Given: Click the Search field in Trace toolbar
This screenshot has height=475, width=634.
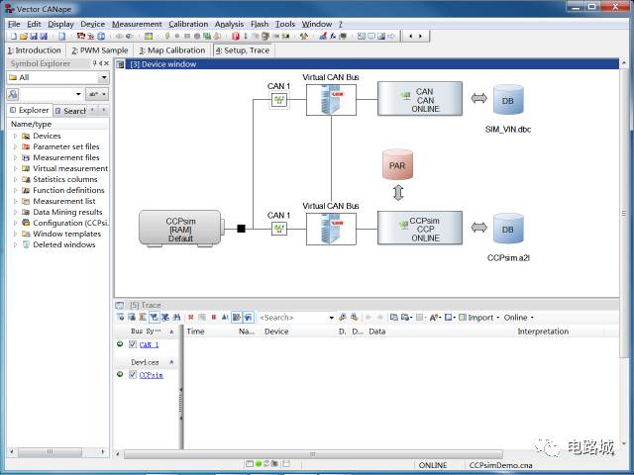Looking at the screenshot, I should (292, 318).
